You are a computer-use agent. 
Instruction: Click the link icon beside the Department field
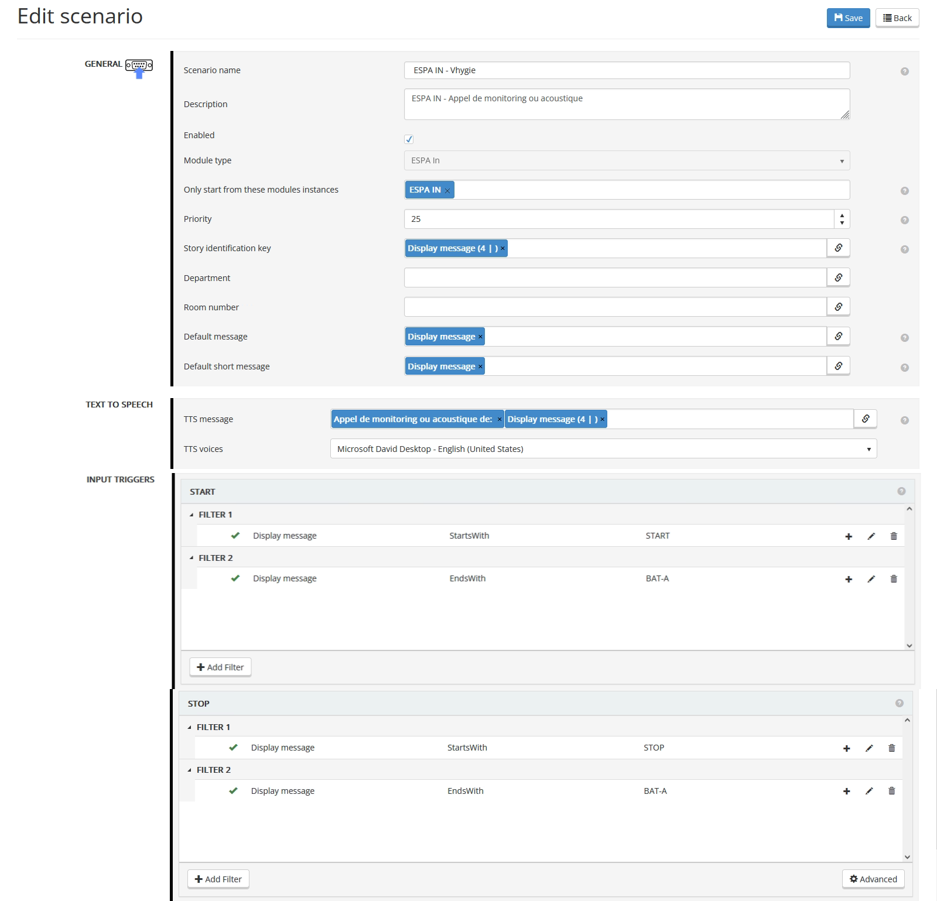point(838,277)
